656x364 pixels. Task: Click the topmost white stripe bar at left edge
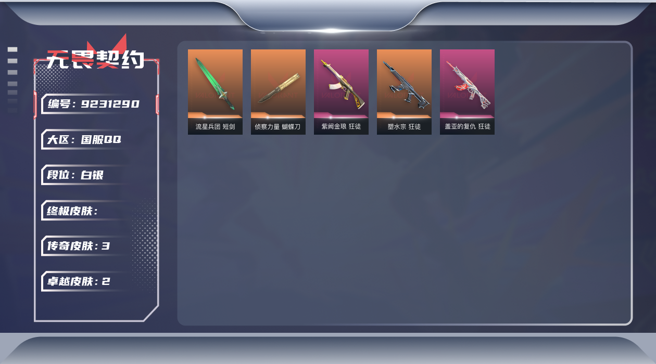click(12, 49)
